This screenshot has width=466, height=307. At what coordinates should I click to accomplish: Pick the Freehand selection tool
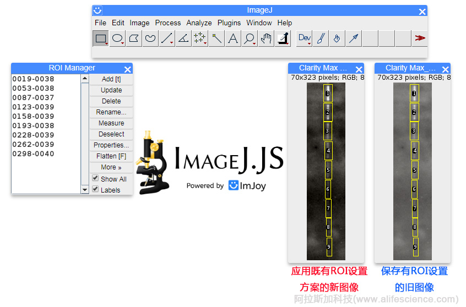(x=150, y=39)
